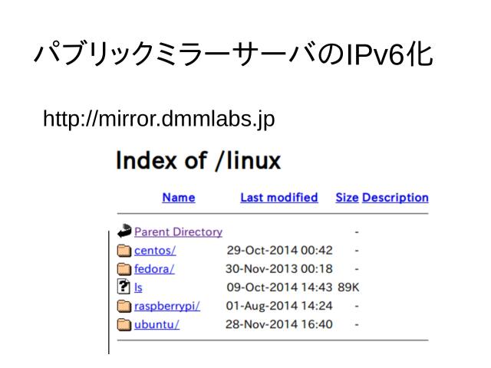The width and height of the screenshot is (491, 368).
Task: Open the ls file link
Action: point(138,287)
